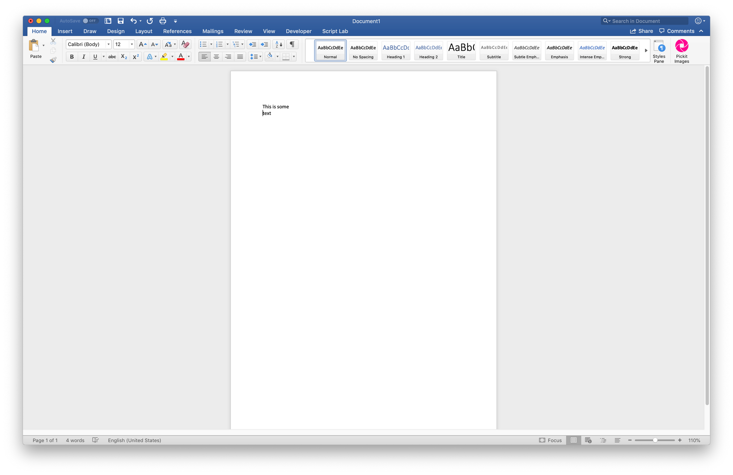Toggle AutoSave switch on

[x=90, y=21]
